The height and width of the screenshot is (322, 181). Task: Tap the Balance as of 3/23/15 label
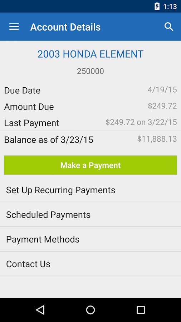(x=49, y=140)
